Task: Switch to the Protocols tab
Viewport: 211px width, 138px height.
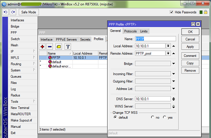Action: 130,31
